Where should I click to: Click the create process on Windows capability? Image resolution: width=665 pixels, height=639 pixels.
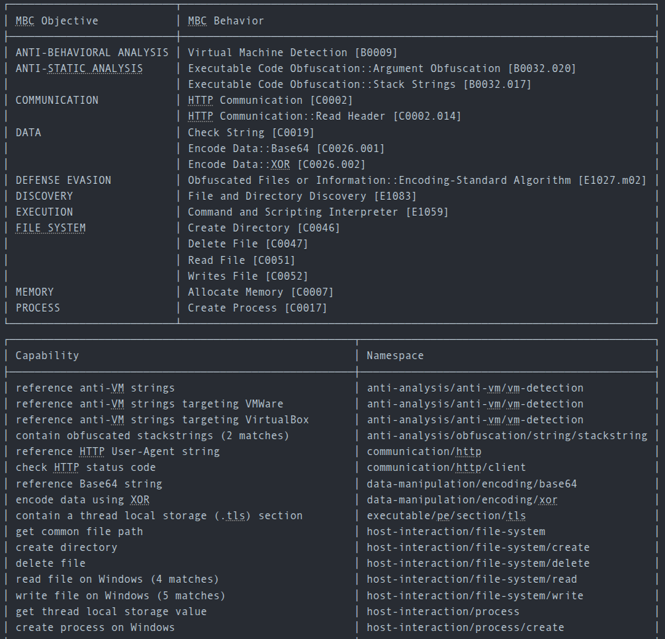(x=95, y=628)
